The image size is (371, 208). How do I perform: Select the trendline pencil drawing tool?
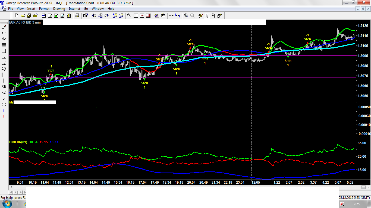4,27
